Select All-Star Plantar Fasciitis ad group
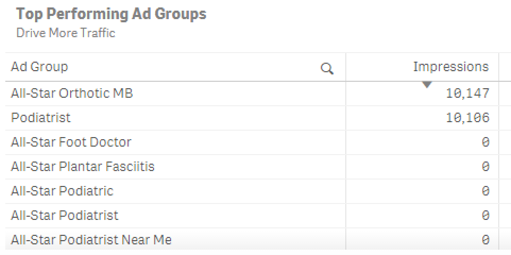The height and width of the screenshot is (255, 511). click(x=82, y=167)
